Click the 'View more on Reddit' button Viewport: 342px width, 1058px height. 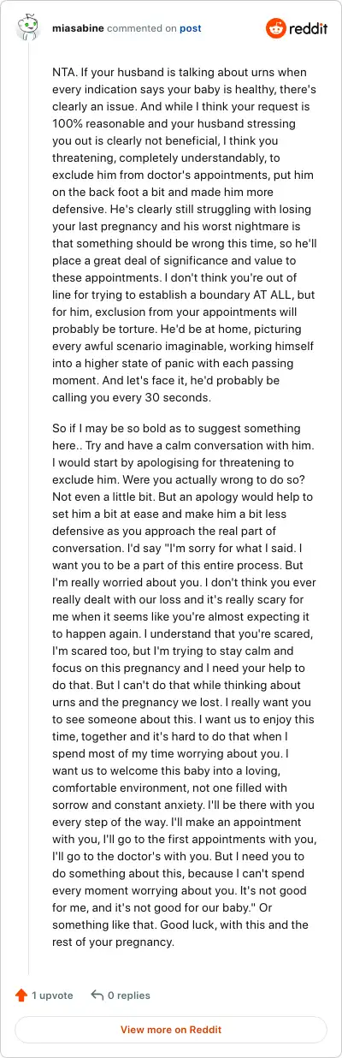[171, 1030]
